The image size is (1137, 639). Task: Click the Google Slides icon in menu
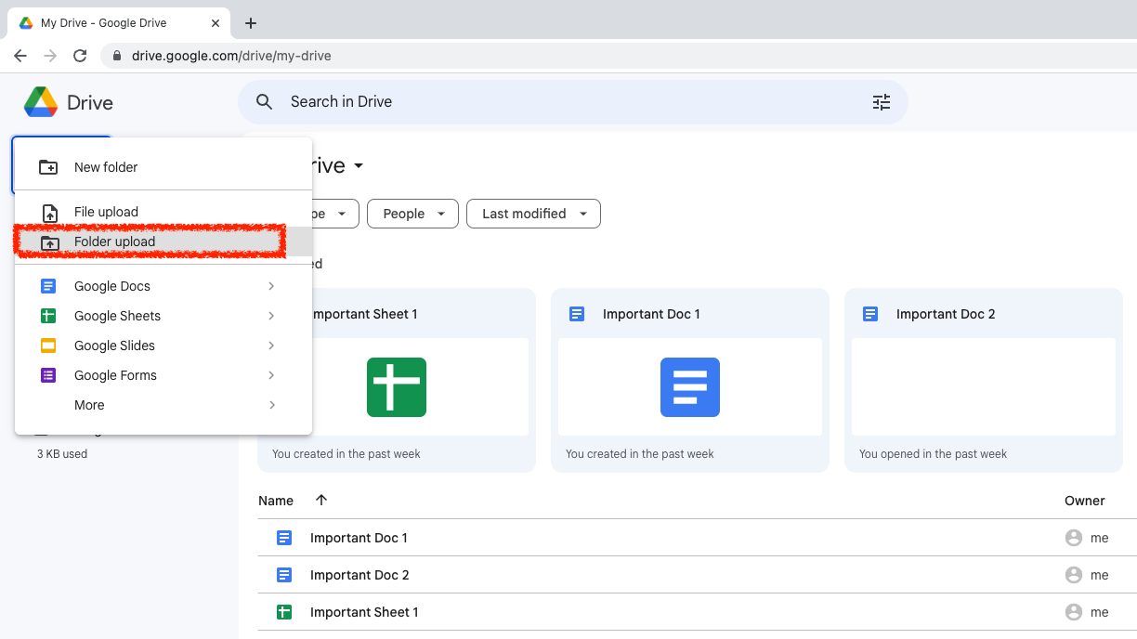(48, 346)
